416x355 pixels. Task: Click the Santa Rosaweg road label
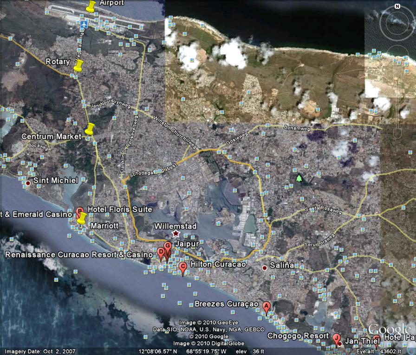(324, 210)
